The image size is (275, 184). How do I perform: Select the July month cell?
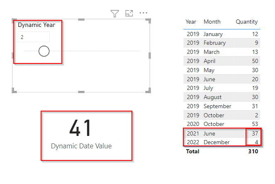pyautogui.click(x=208, y=88)
